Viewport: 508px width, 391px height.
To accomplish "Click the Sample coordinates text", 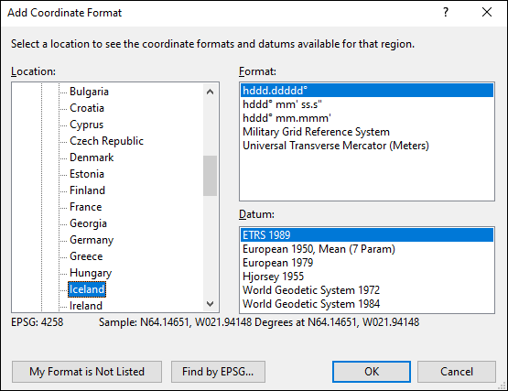I will [x=259, y=322].
